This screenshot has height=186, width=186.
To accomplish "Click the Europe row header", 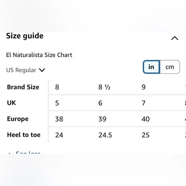I will pyautogui.click(x=18, y=119).
